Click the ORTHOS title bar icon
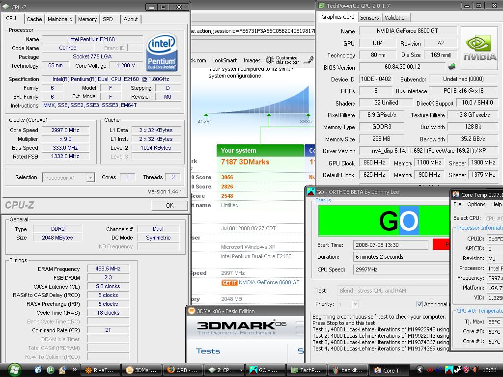503x377 pixels. pos(310,191)
